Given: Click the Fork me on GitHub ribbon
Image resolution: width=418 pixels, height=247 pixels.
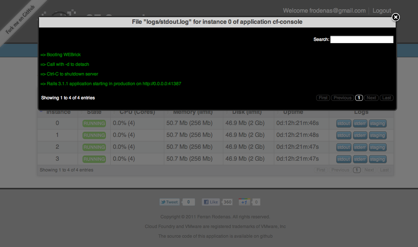Looking at the screenshot, I should coord(20,19).
